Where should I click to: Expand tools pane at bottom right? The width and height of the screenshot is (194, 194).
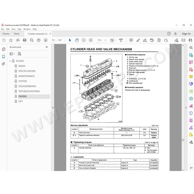pyautogui.click(x=191, y=168)
